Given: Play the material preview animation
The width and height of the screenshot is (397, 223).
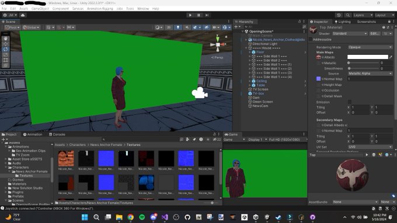Looking at the screenshot, I should point(367,155).
